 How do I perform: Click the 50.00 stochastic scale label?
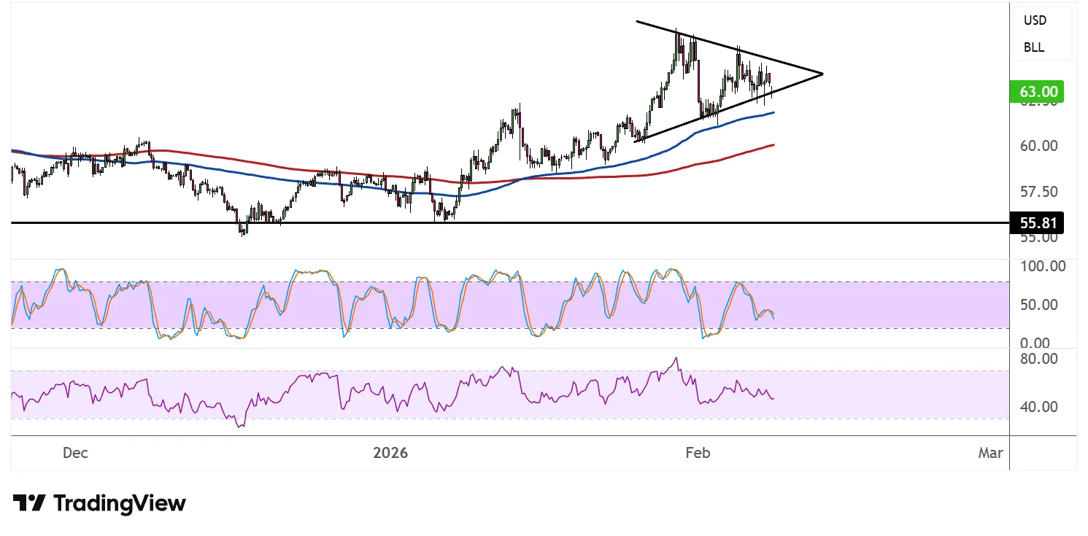coord(1039,304)
